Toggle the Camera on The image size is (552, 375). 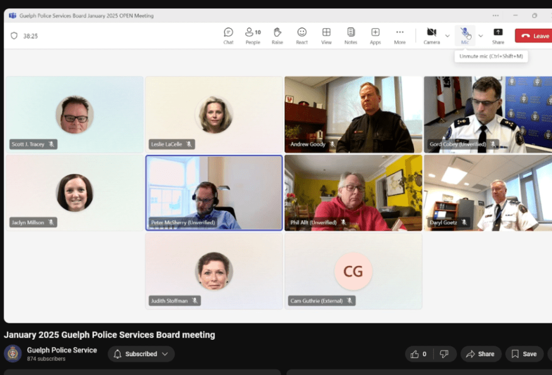432,35
